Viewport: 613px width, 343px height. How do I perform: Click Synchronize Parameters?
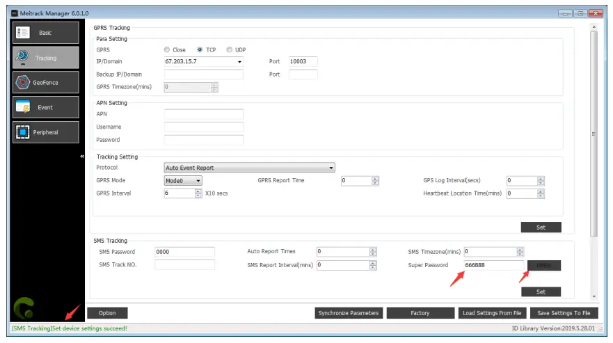tap(349, 313)
